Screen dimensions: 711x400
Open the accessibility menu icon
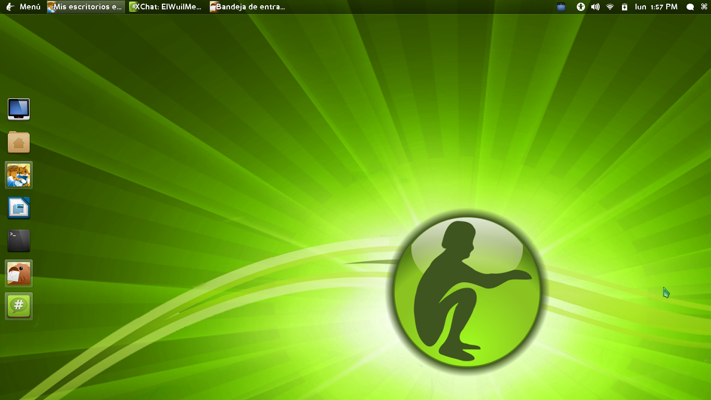pyautogui.click(x=581, y=7)
